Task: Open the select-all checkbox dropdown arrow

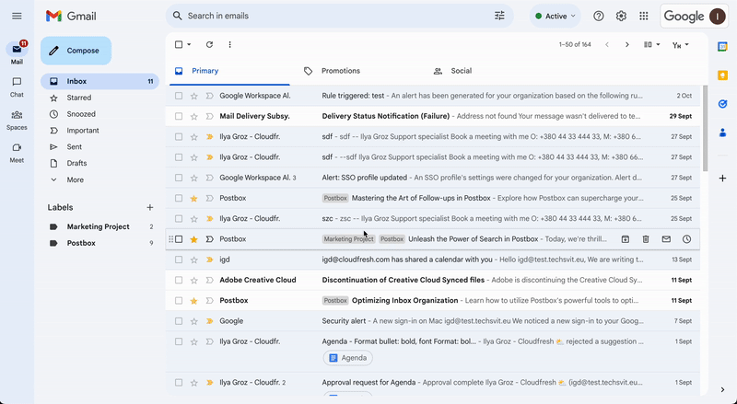Action: tap(189, 44)
